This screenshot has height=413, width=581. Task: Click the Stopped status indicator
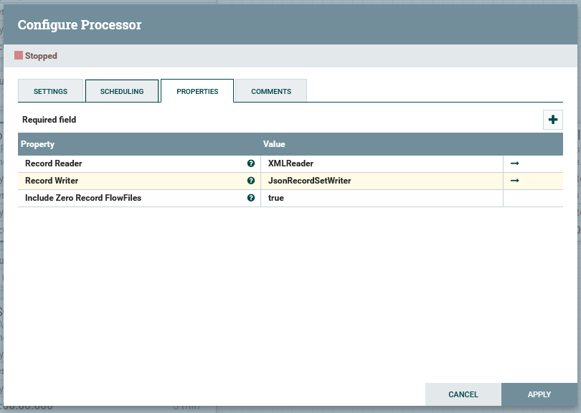click(36, 55)
